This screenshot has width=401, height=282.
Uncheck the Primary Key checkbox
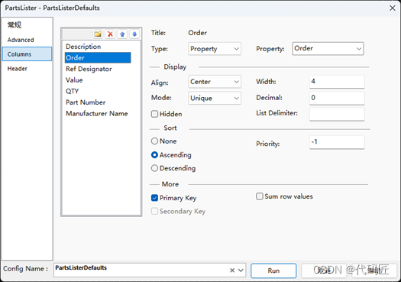(x=154, y=198)
